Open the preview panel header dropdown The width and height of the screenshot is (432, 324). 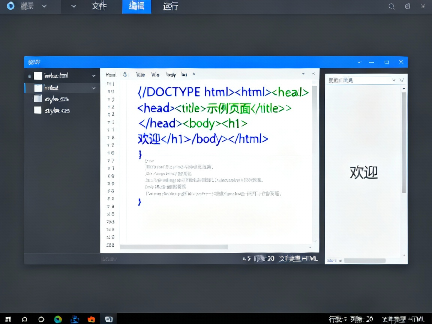[x=394, y=80]
